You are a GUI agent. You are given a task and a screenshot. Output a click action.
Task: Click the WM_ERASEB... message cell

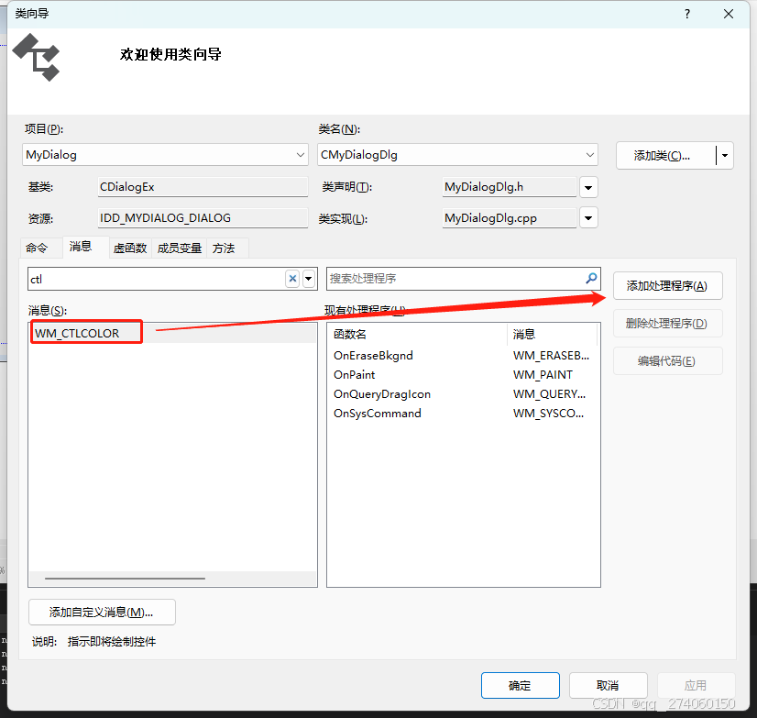click(x=552, y=356)
